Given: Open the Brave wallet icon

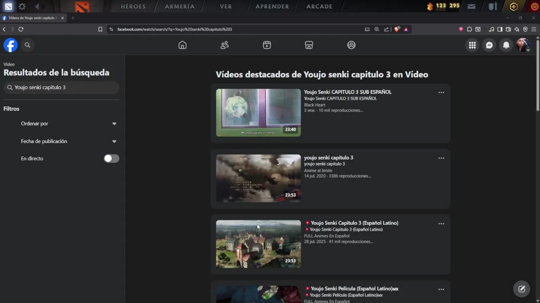Looking at the screenshot, I should (x=508, y=29).
